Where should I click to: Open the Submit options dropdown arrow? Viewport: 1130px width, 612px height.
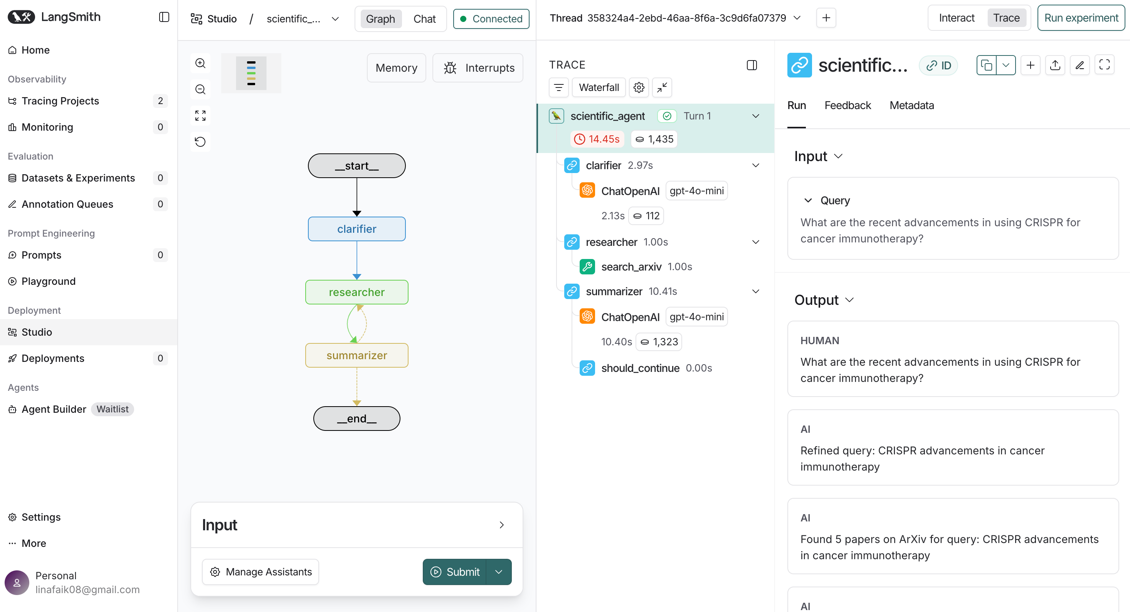(499, 572)
